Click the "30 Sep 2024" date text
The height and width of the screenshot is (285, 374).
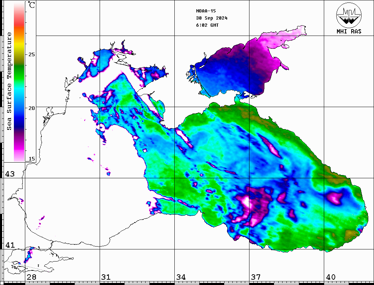click(212, 18)
